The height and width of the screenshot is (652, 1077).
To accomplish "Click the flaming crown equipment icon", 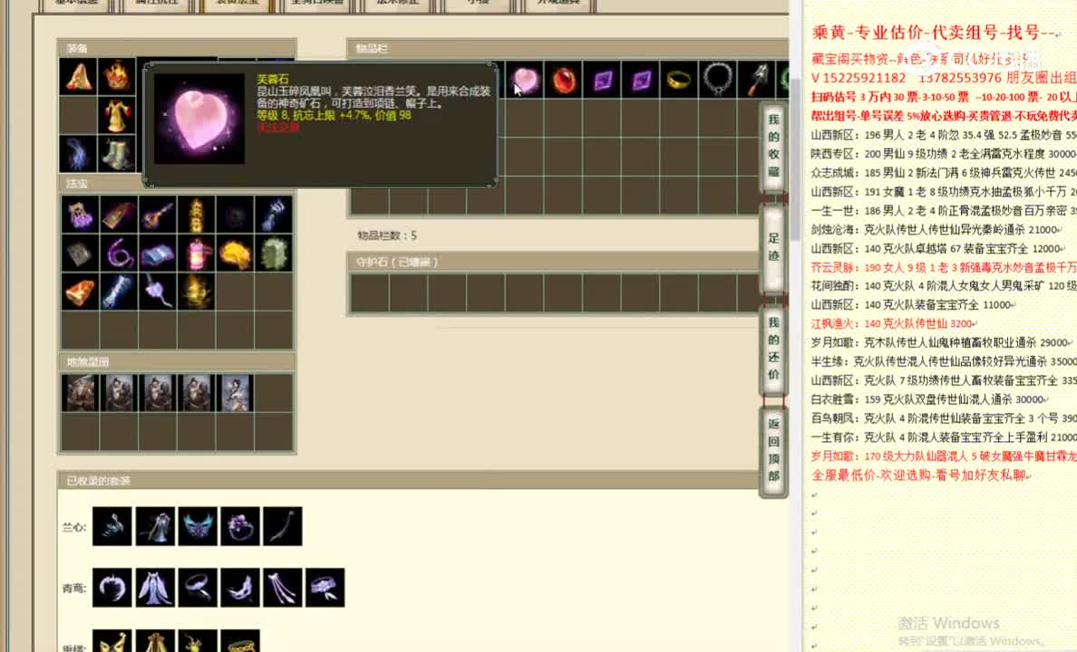I will click(x=117, y=75).
